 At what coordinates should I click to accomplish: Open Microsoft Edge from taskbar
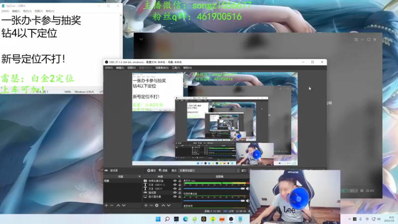[x=185, y=219]
